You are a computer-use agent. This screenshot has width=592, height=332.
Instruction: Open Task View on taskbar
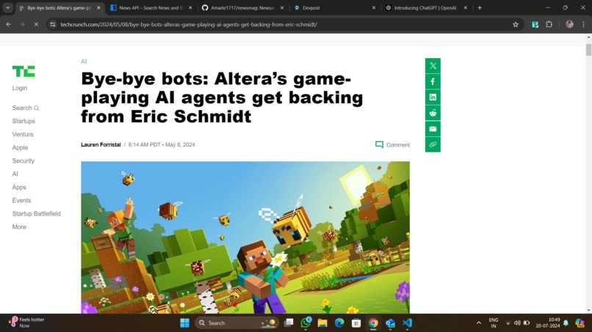coord(289,322)
